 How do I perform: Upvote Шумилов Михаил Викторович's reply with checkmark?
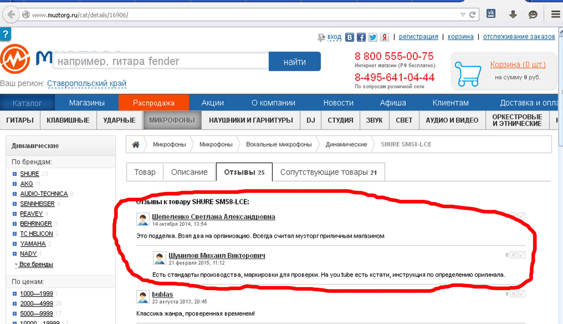pyautogui.click(x=522, y=255)
